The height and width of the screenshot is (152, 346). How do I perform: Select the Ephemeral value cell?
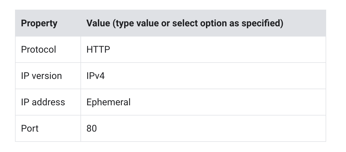(108, 102)
